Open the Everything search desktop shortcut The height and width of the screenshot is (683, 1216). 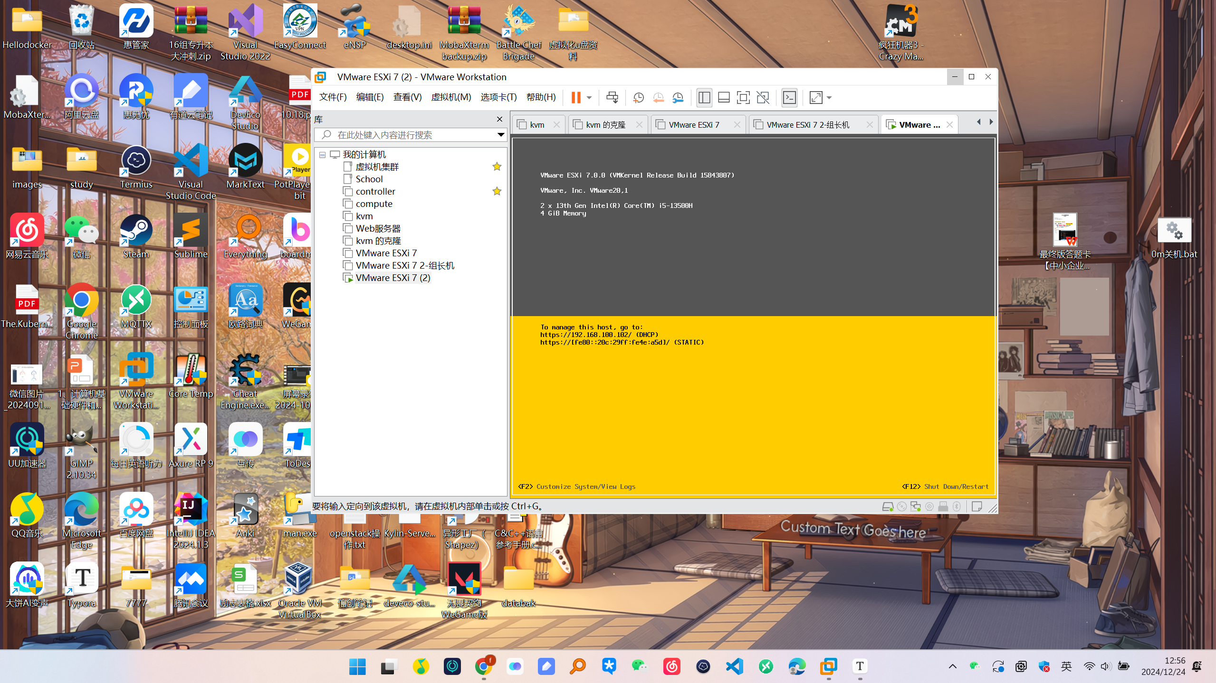(x=245, y=236)
